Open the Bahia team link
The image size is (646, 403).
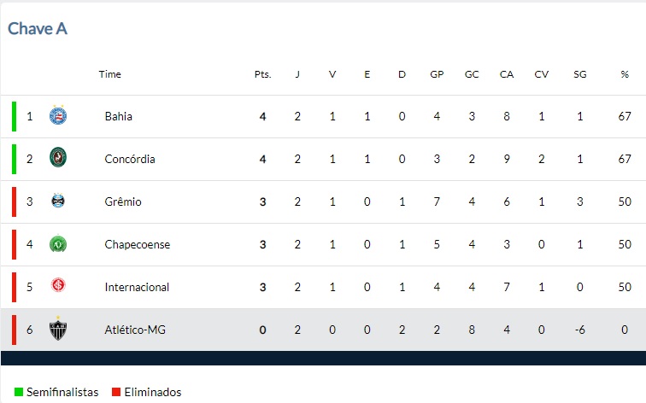coord(119,116)
